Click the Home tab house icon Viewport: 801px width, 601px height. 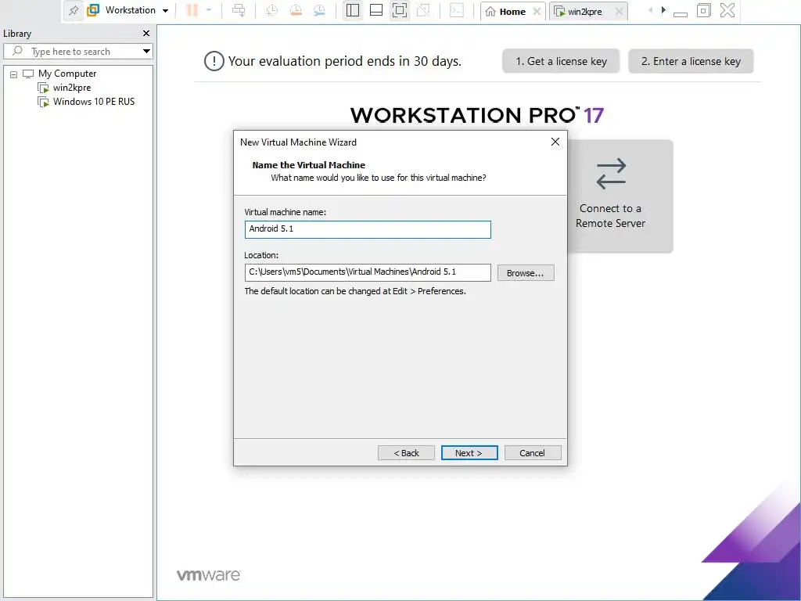click(x=490, y=11)
